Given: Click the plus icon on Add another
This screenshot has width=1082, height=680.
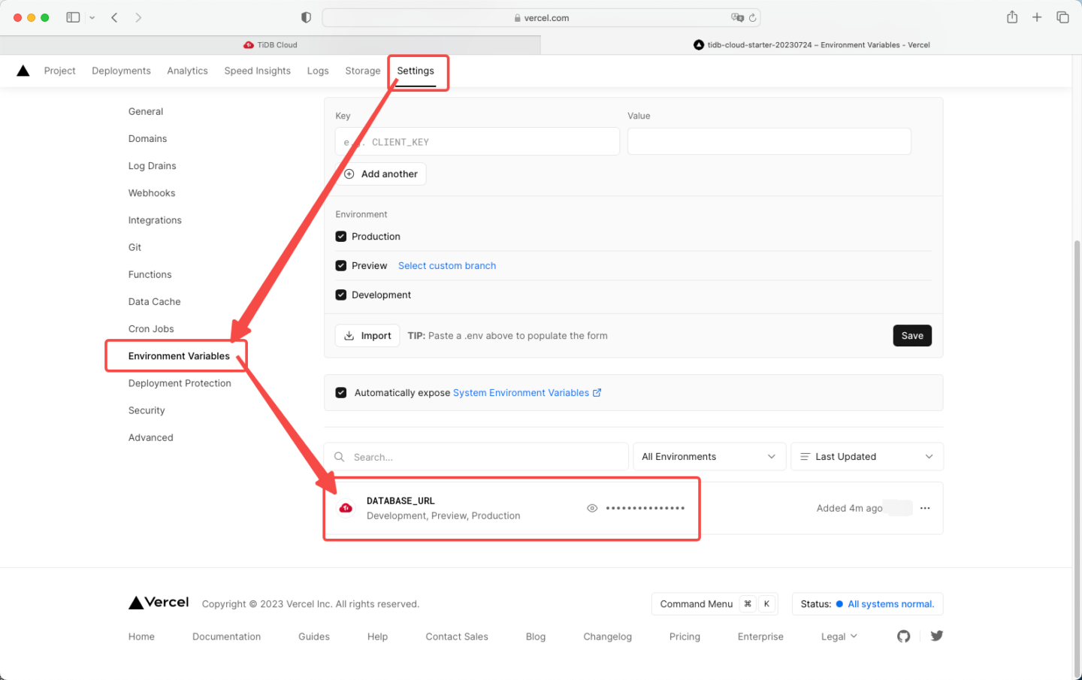Looking at the screenshot, I should tap(349, 174).
